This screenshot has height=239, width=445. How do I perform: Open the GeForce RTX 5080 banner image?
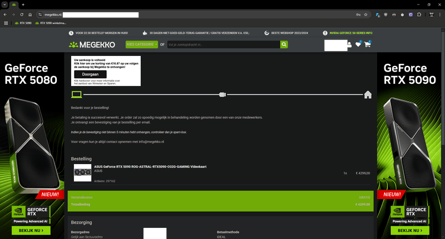point(32,146)
